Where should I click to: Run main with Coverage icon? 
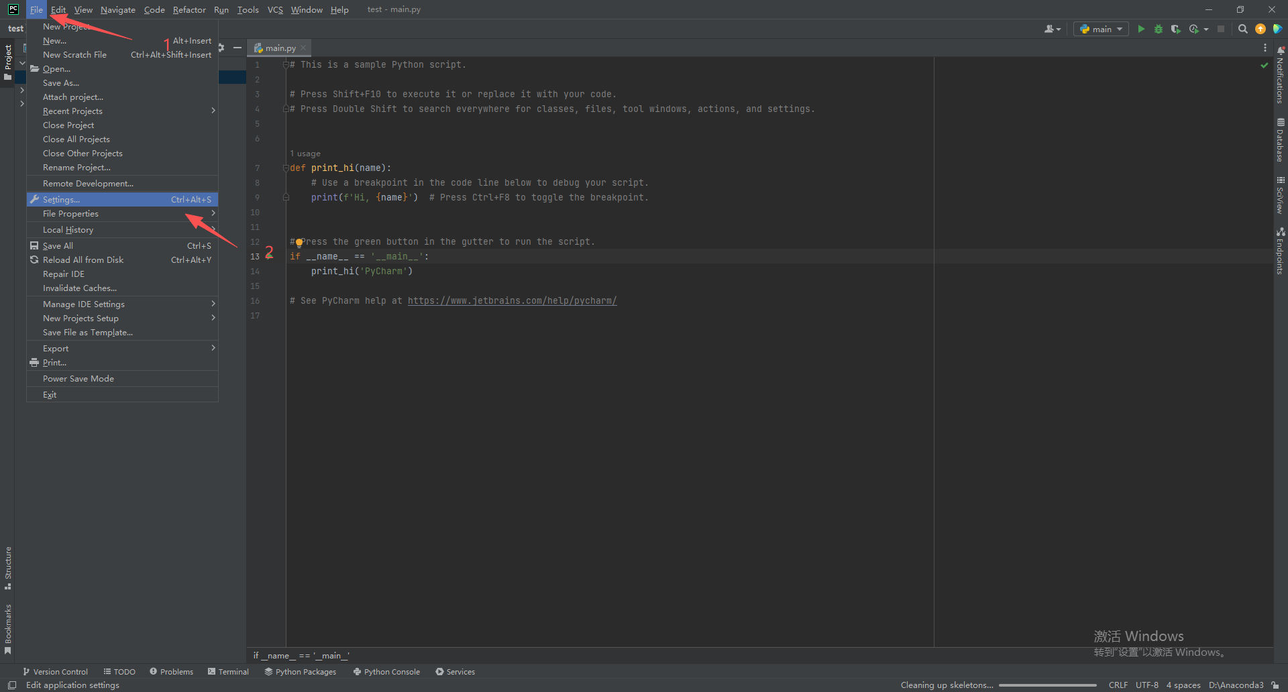(x=1175, y=29)
